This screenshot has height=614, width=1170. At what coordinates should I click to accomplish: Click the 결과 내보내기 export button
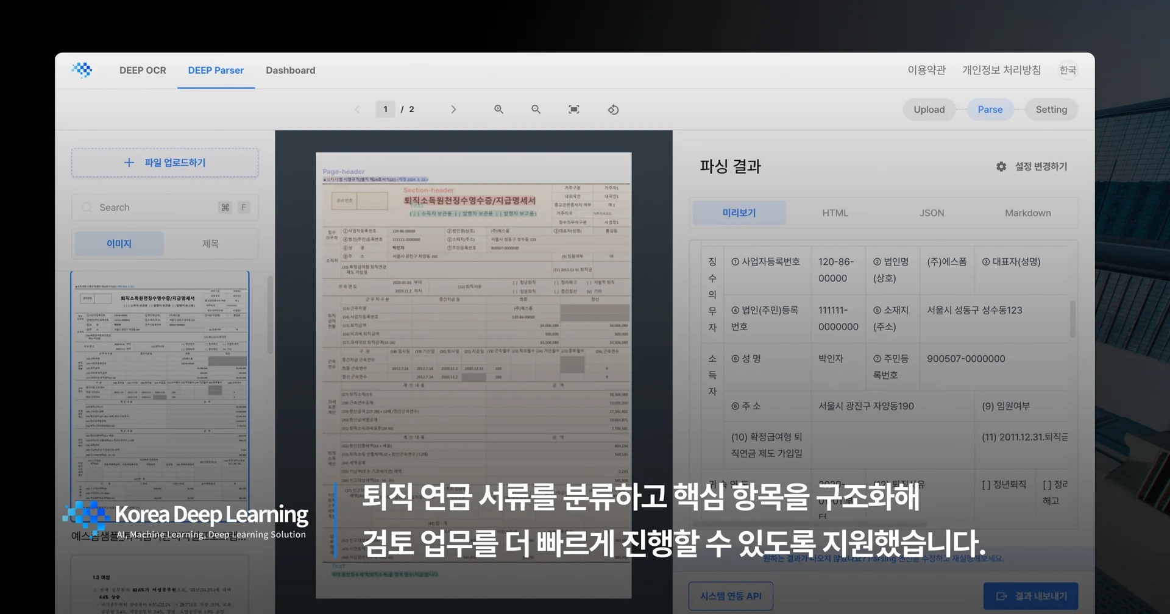[1030, 596]
